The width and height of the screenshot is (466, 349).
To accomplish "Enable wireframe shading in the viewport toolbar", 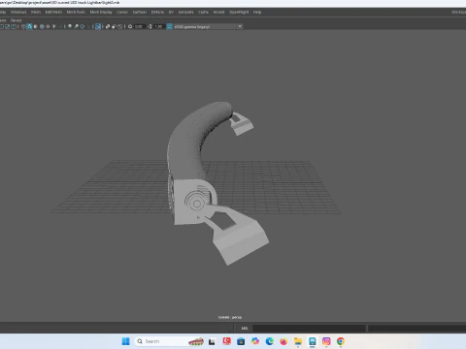I will pyautogui.click(x=23, y=26).
